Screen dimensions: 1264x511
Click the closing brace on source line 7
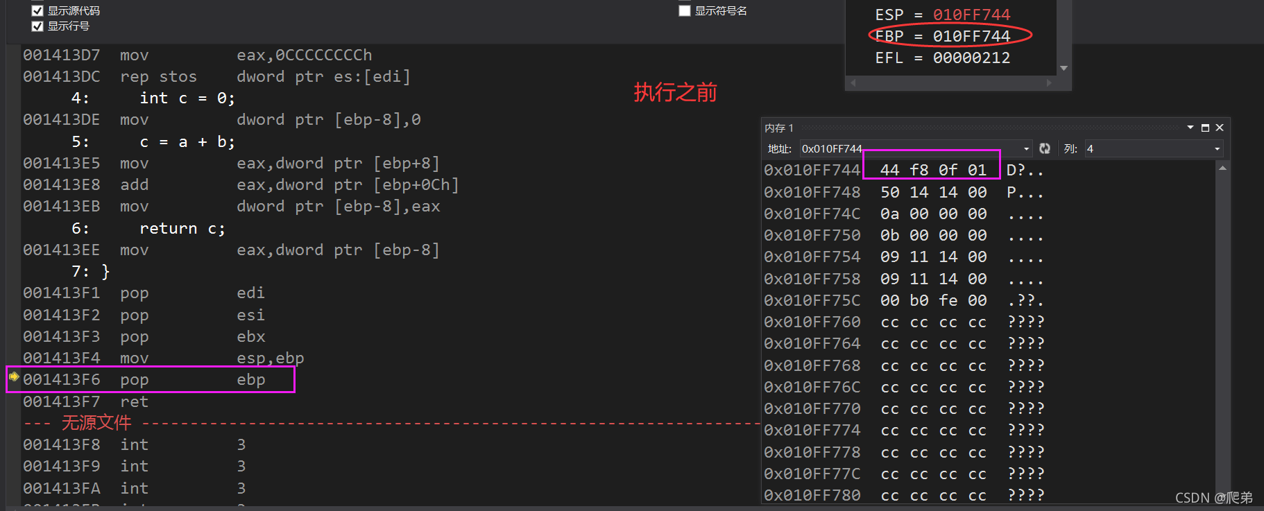105,272
